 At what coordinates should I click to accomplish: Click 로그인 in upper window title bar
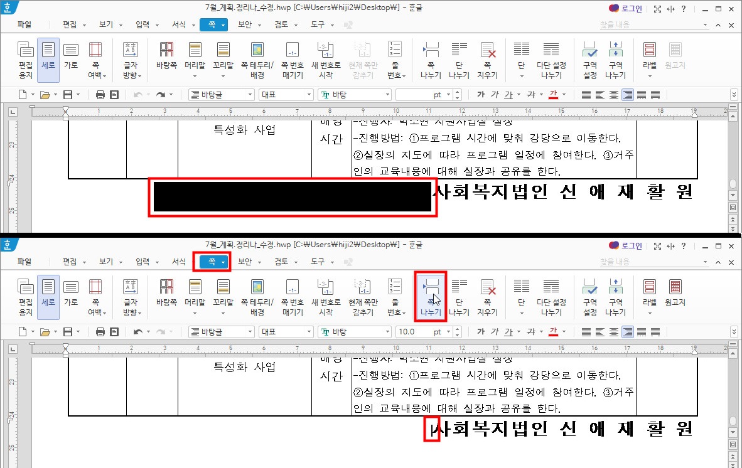point(626,9)
